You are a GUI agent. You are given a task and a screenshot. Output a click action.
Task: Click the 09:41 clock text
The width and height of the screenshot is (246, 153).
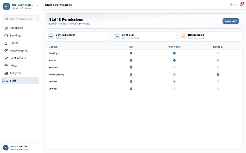[x=233, y=5]
